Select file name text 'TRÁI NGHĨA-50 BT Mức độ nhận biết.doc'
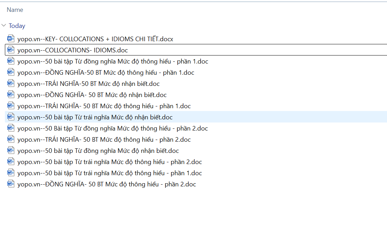 88,84
